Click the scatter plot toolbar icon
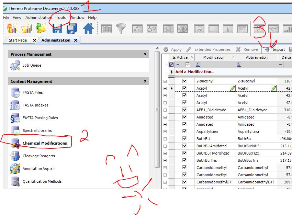292x215 pixels. pos(137,29)
